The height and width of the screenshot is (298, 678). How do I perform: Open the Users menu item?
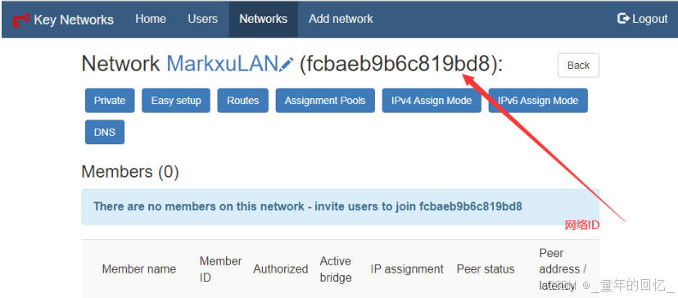coord(203,19)
